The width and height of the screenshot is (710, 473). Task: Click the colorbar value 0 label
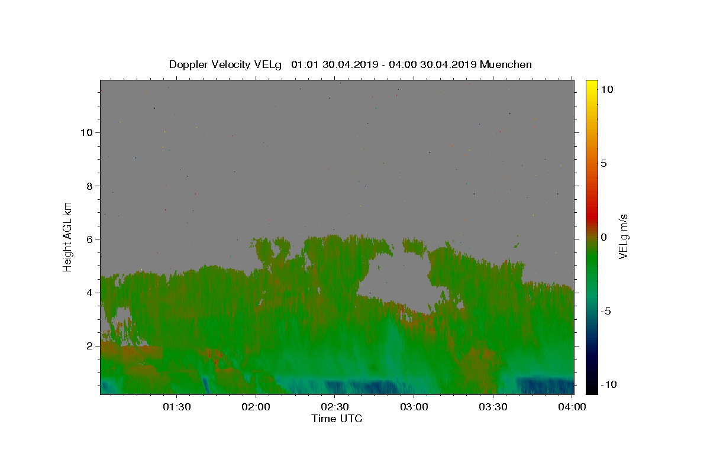pyautogui.click(x=603, y=237)
